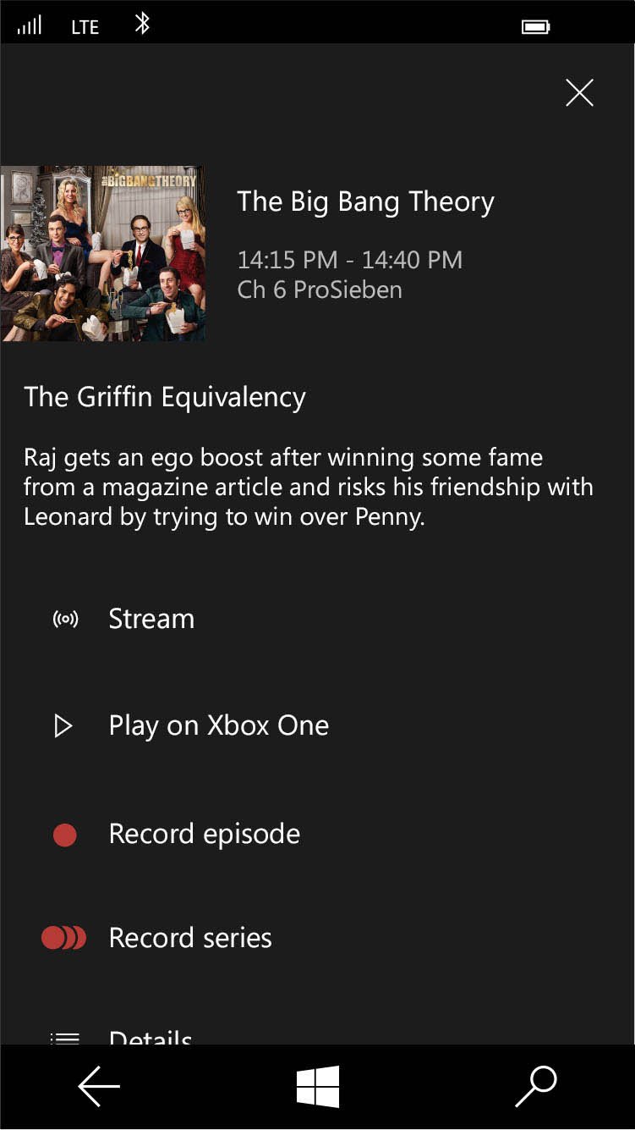This screenshot has height=1130, width=635.
Task: Close the show info panel
Action: click(579, 93)
